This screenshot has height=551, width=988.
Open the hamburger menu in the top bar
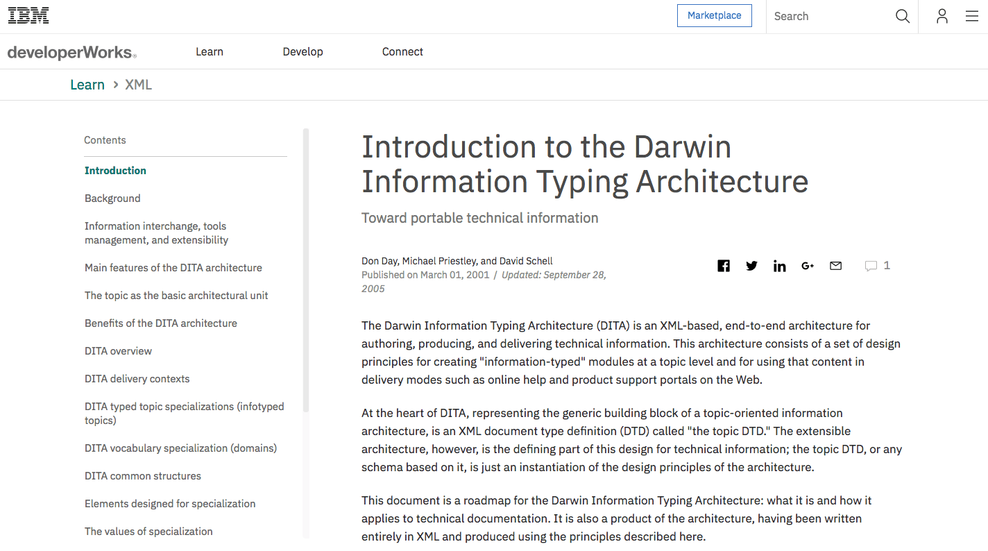point(972,16)
